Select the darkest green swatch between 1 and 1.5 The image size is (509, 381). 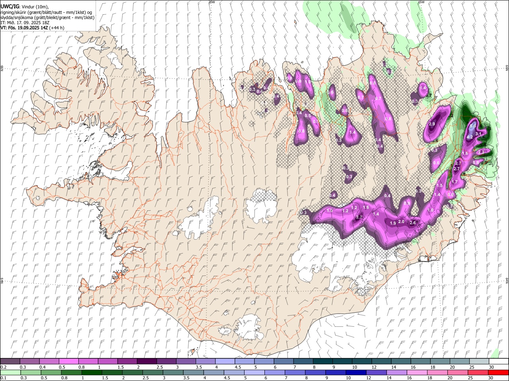pos(91,372)
